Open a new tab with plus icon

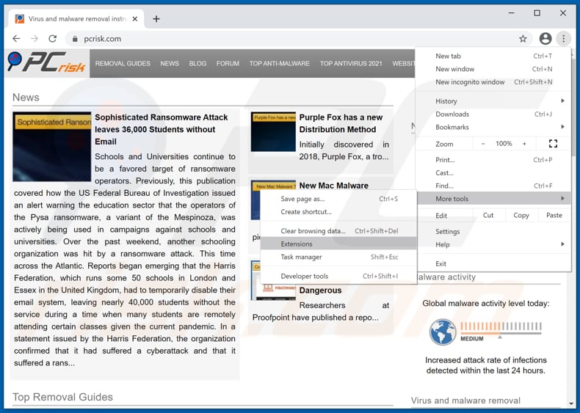(x=156, y=19)
